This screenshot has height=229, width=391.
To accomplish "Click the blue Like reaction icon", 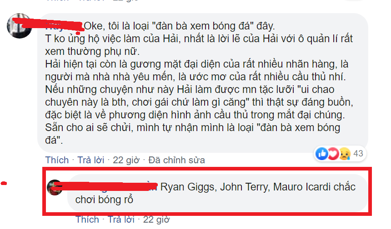I will tap(322, 154).
